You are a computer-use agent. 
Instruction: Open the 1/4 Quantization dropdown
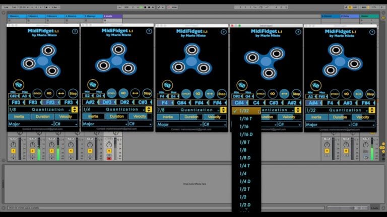(x=114, y=109)
